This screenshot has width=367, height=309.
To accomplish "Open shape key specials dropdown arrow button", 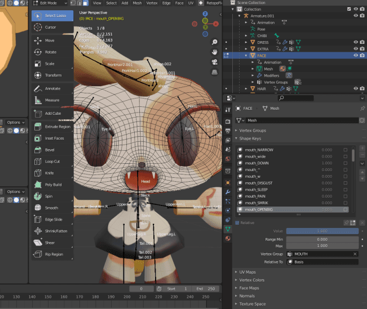I will (362, 163).
